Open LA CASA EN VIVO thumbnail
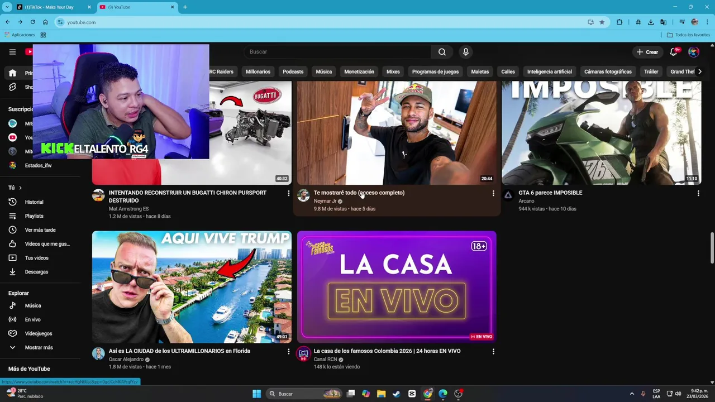The image size is (715, 402). point(397,286)
